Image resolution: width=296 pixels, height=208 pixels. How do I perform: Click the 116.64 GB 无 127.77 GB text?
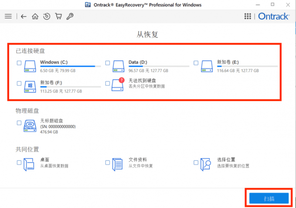pyautogui.click(x=238, y=71)
